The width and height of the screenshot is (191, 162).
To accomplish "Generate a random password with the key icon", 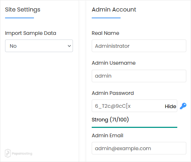I will (x=183, y=106).
